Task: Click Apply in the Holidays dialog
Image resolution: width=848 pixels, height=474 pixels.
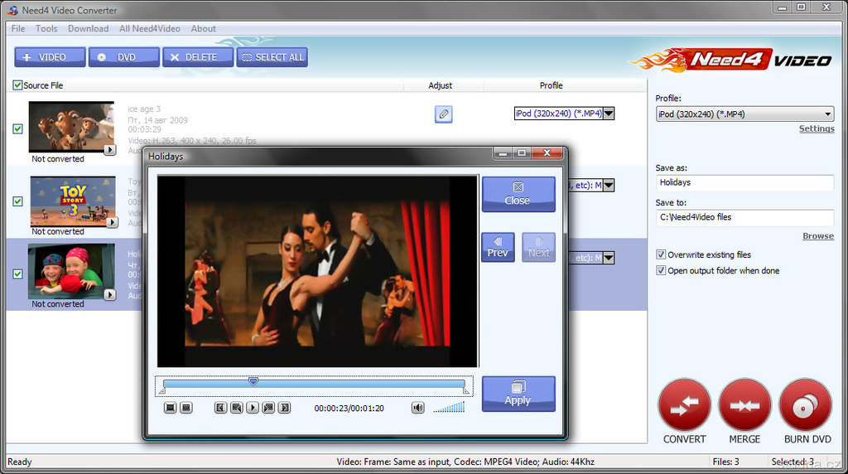Action: point(518,394)
